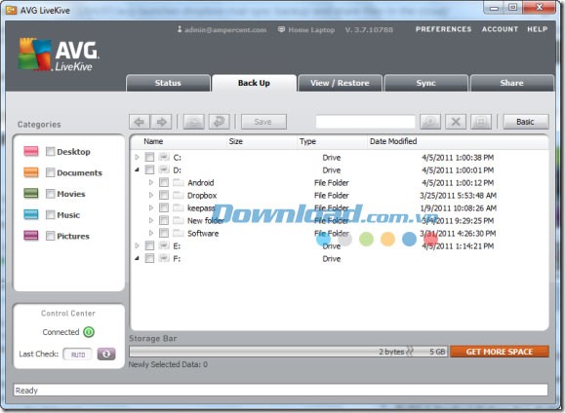The height and width of the screenshot is (413, 565).
Task: Collapse the D: drive node
Action: pos(137,169)
